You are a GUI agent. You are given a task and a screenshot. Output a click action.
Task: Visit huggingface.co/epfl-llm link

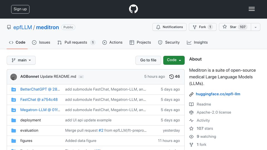click(x=218, y=94)
